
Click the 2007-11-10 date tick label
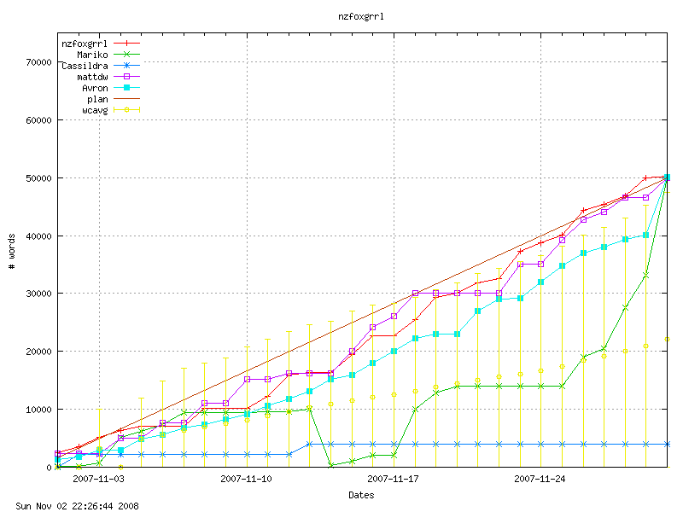pos(246,479)
